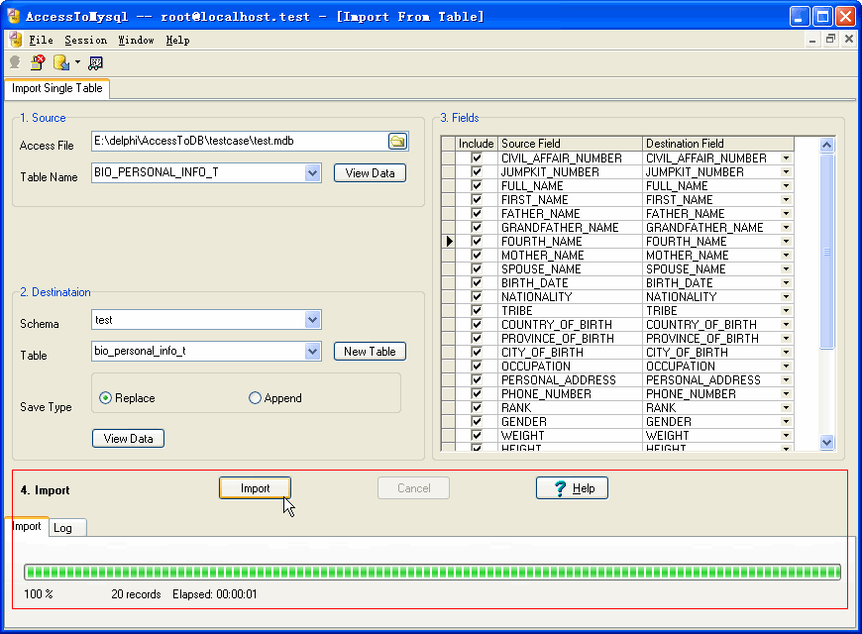The width and height of the screenshot is (862, 634).
Task: Toggle Include checkbox for FOURTH_NAME
Action: click(477, 242)
